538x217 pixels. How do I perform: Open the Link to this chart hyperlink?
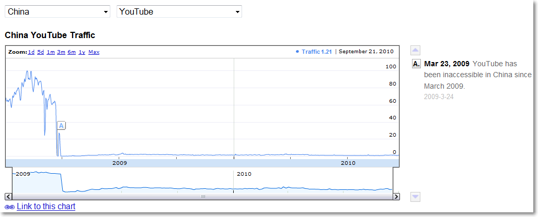coord(46,207)
